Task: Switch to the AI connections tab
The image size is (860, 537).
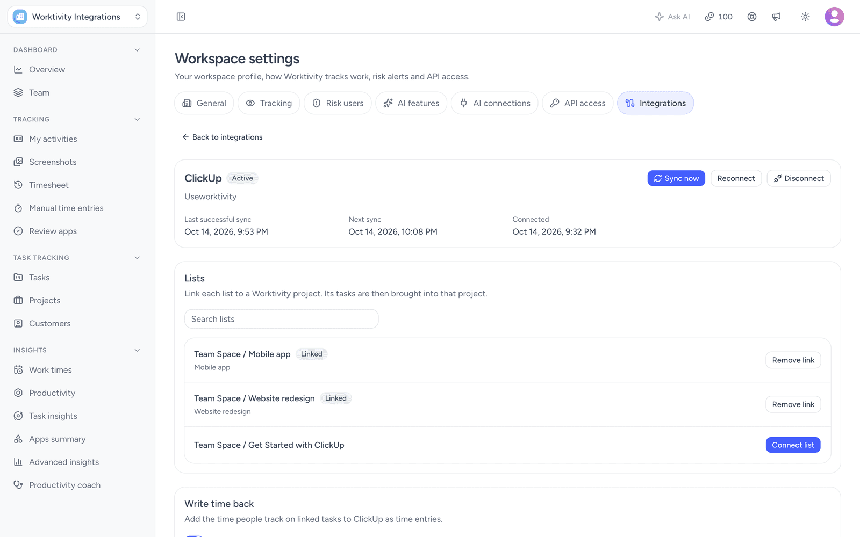Action: coord(494,103)
